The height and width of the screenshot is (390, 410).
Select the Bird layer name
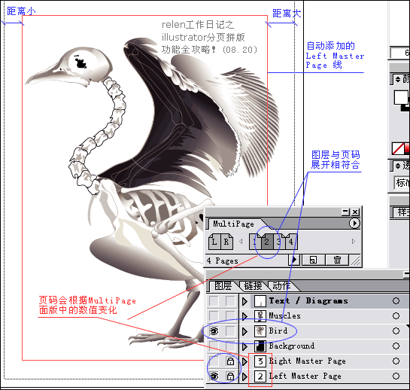(x=278, y=331)
